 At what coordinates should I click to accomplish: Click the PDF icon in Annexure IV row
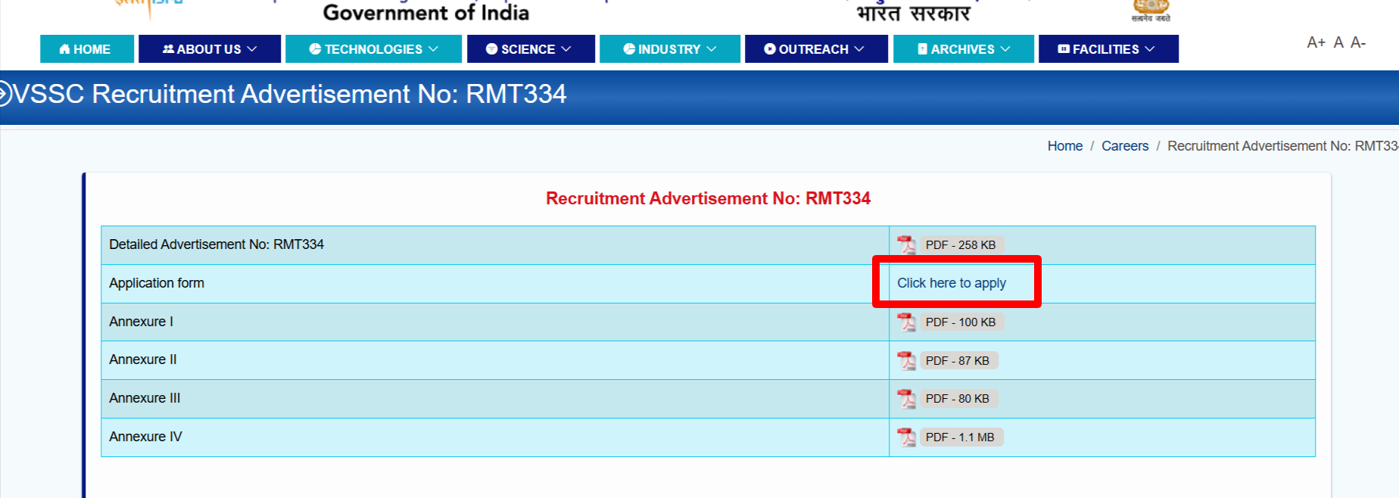(906, 437)
